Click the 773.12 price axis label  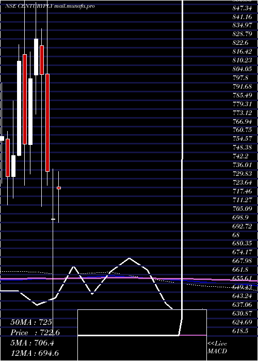tap(242, 112)
